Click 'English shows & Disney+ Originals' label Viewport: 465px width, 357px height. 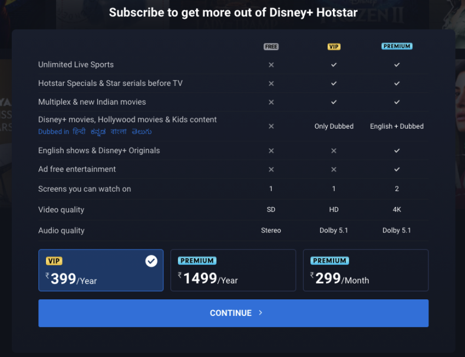click(x=99, y=151)
